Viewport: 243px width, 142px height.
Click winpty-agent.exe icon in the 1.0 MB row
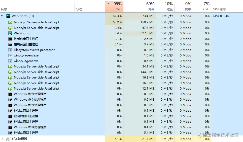(x=10, y=55)
